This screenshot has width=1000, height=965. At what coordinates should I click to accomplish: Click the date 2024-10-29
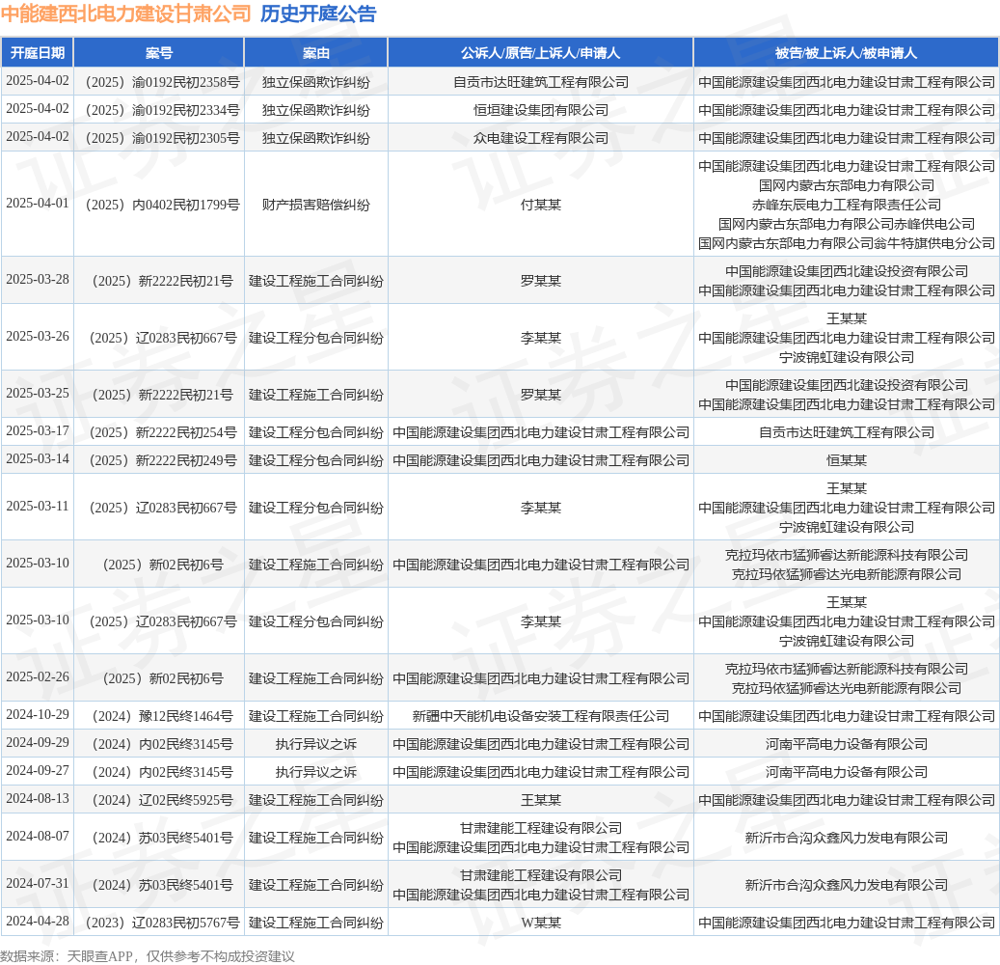tap(38, 715)
